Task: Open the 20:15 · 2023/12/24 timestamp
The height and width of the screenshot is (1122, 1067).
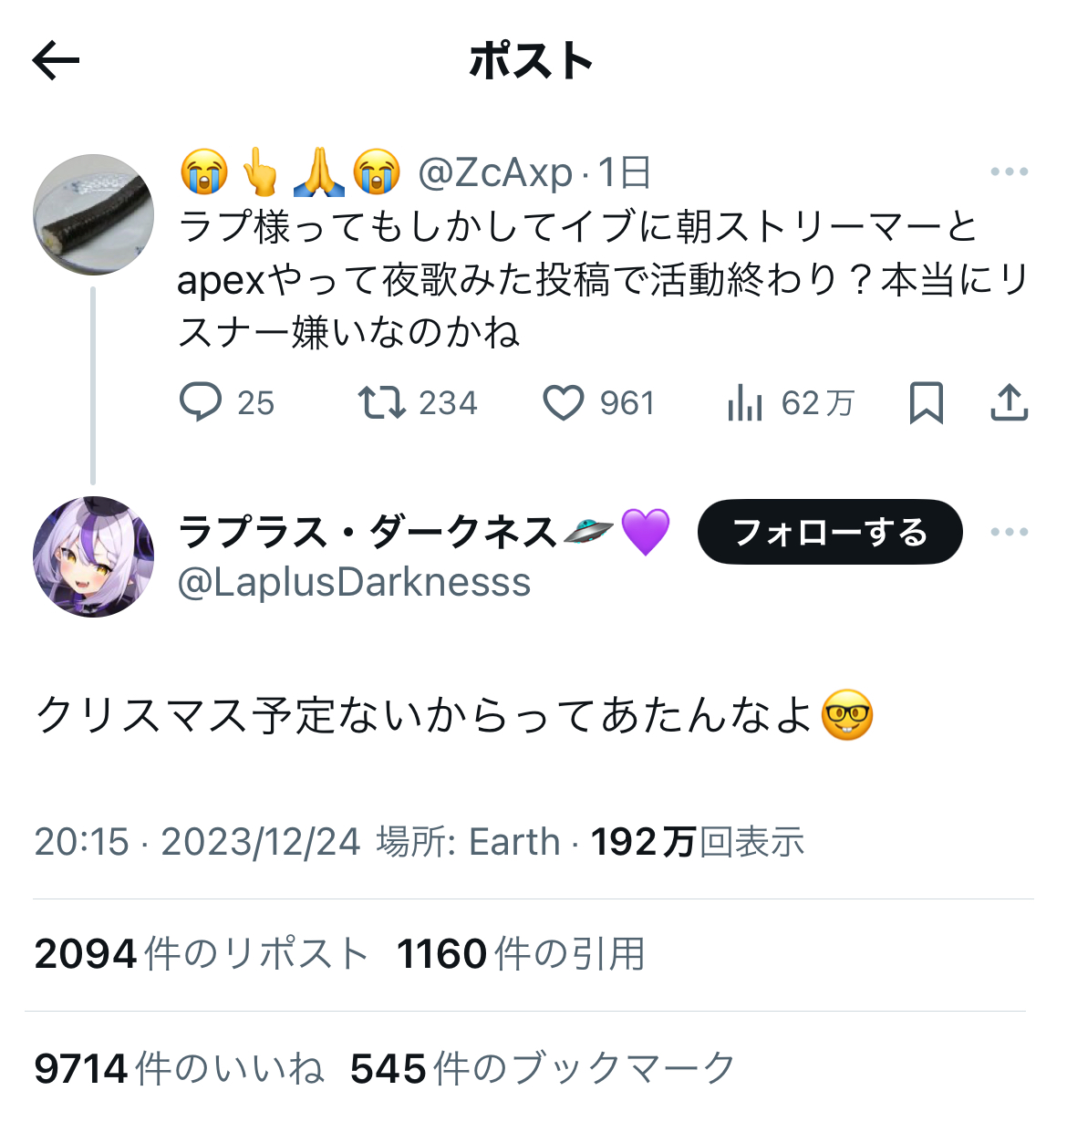Action: pyautogui.click(x=197, y=842)
